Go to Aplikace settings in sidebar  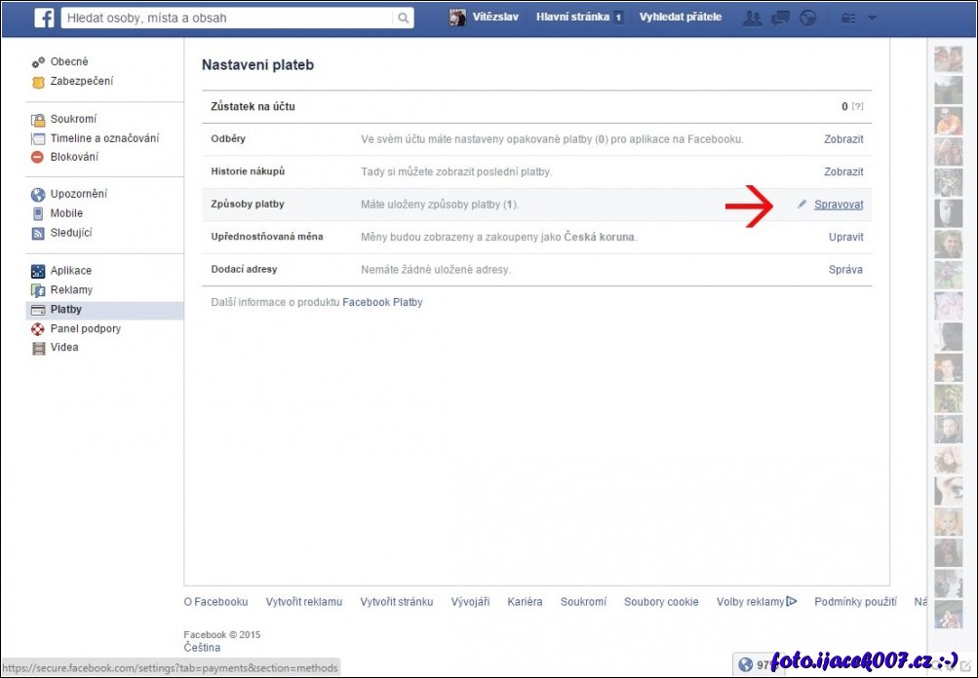(x=70, y=271)
